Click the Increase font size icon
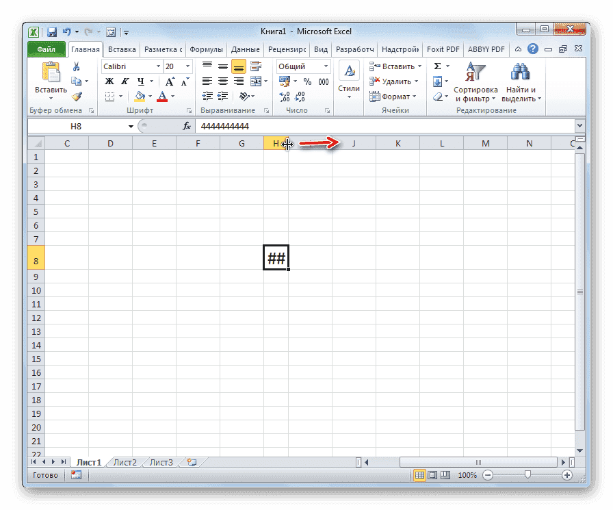 (x=170, y=81)
